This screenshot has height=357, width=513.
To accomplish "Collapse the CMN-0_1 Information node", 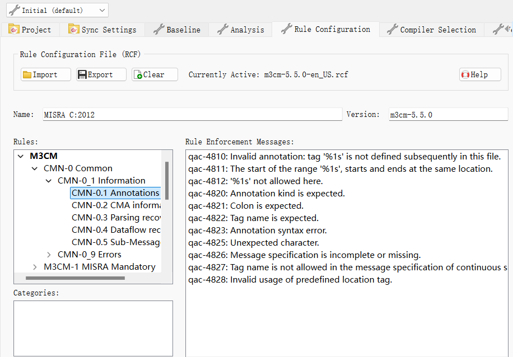I will (x=49, y=181).
